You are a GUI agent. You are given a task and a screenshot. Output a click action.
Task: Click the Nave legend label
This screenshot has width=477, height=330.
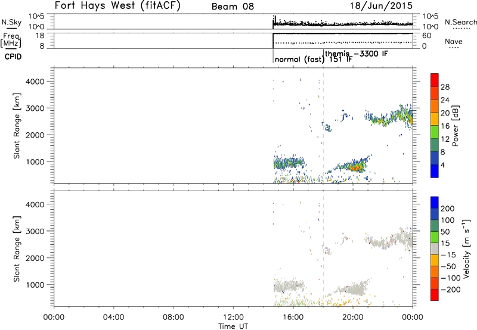pos(454,42)
